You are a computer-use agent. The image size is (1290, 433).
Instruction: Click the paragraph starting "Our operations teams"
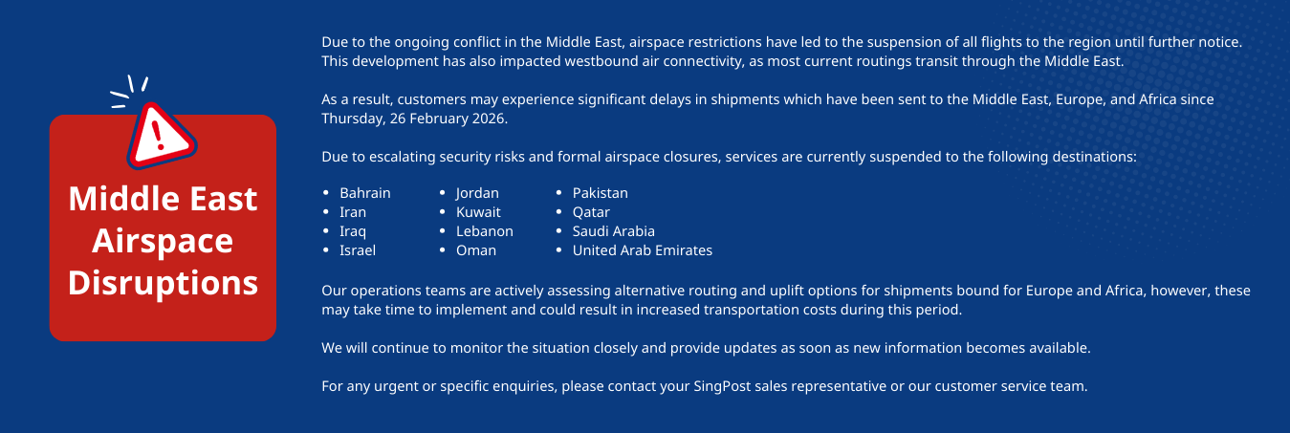pyautogui.click(x=785, y=300)
